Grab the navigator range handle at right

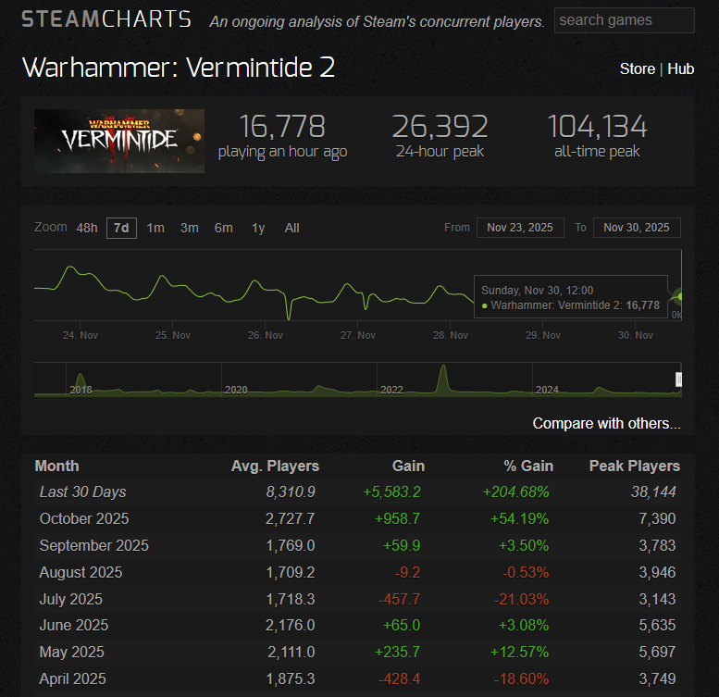coord(678,380)
